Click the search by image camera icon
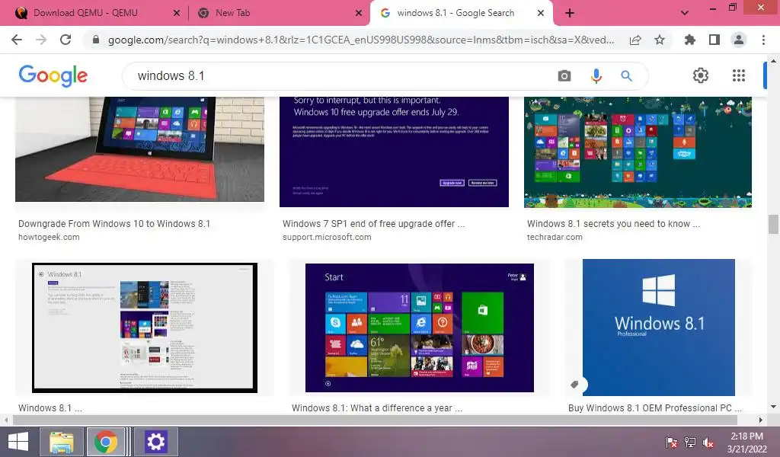780x457 pixels. 564,75
